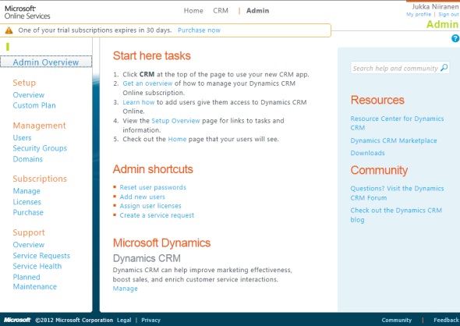The image size is (460, 326).
Task: Open the Microsoft Online Services logo
Action: tap(27, 12)
